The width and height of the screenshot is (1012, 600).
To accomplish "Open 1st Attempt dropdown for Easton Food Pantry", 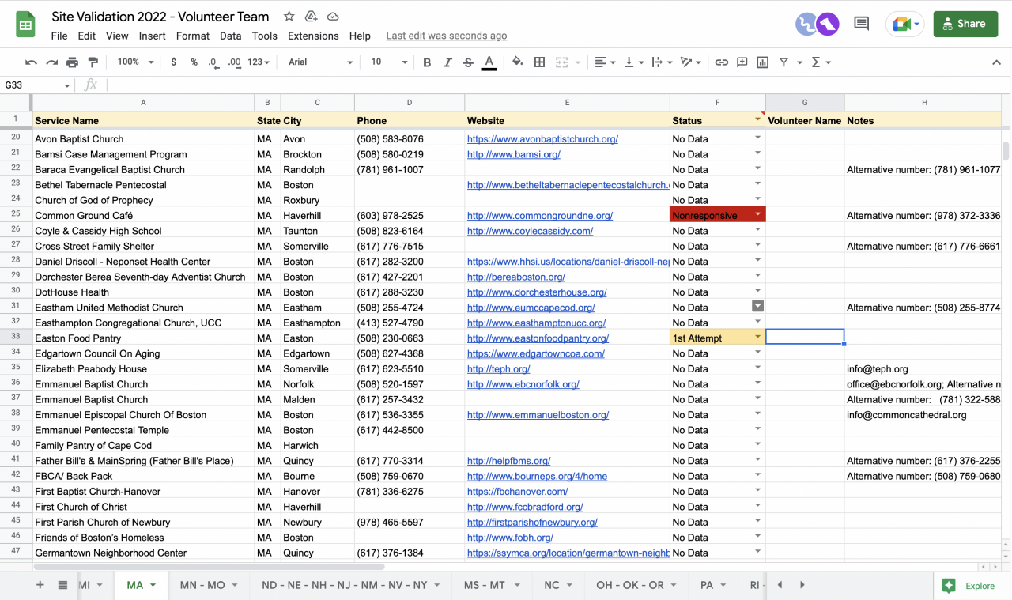I will click(757, 338).
